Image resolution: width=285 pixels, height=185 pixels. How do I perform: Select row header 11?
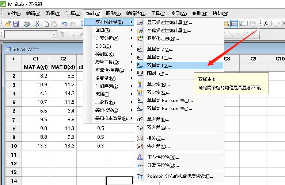pyautogui.click(x=14, y=155)
